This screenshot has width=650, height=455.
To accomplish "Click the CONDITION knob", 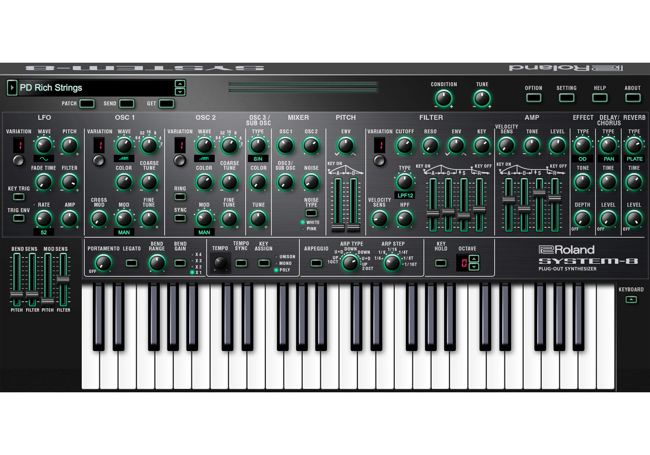I will point(444,98).
